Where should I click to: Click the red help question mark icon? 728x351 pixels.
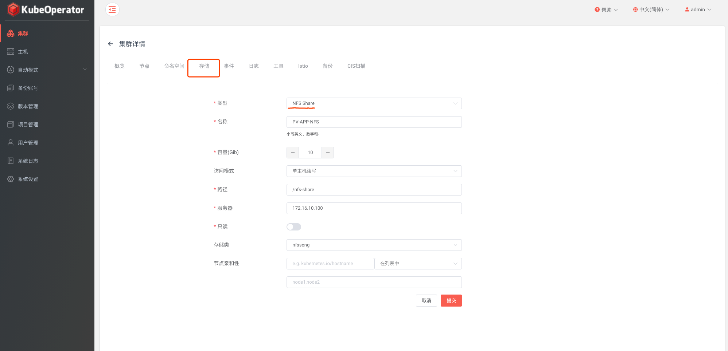click(597, 9)
